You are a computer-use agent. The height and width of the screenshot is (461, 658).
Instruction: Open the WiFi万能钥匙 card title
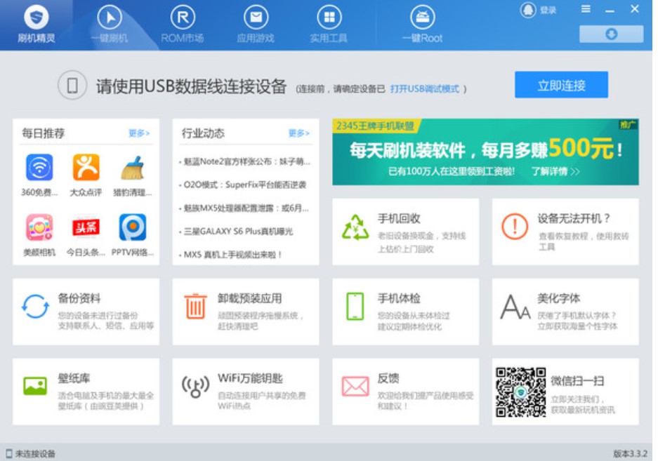[250, 378]
